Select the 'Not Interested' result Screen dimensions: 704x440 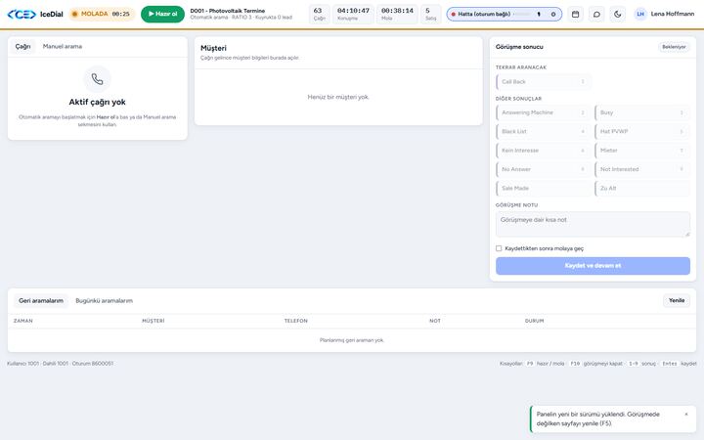(642, 169)
